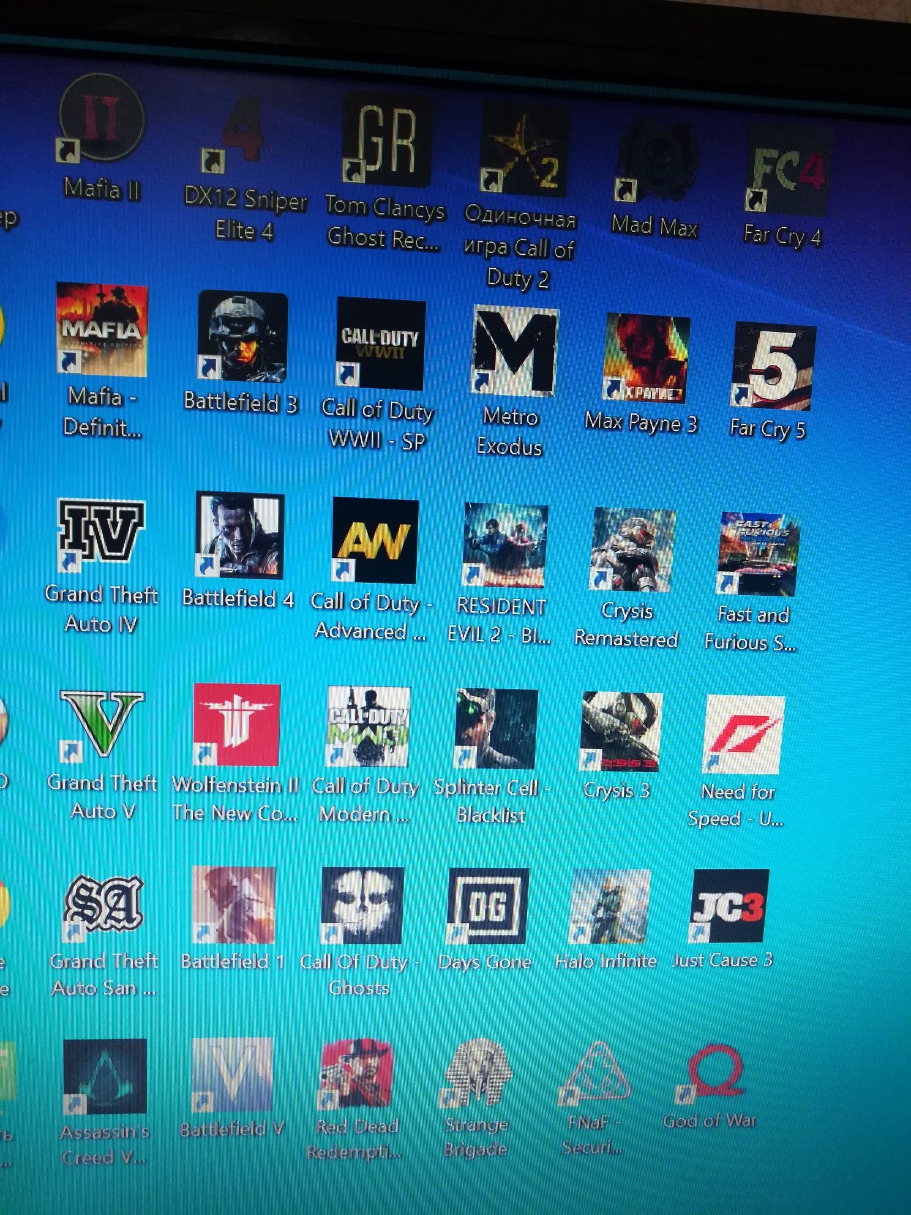Select Call of Duty Modern Warfare 3 icon
The width and height of the screenshot is (911, 1215).
tap(368, 726)
